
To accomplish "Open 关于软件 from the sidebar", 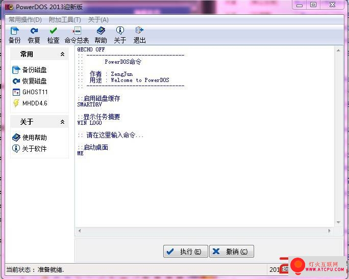I will pos(35,149).
